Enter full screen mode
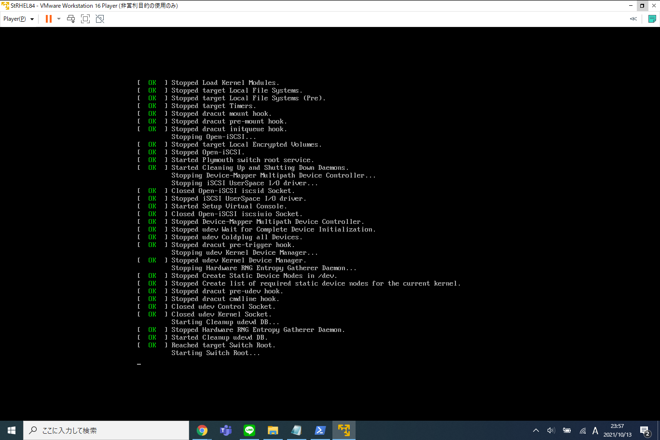This screenshot has height=440, width=660. 85,19
